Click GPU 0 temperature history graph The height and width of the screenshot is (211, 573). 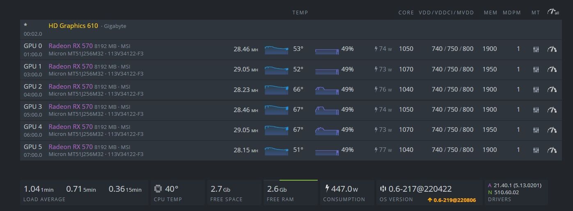click(x=276, y=50)
